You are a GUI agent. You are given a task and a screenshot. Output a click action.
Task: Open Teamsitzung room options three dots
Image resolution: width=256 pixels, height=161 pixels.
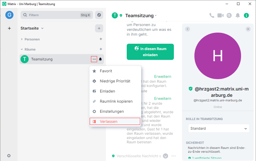[94, 59]
